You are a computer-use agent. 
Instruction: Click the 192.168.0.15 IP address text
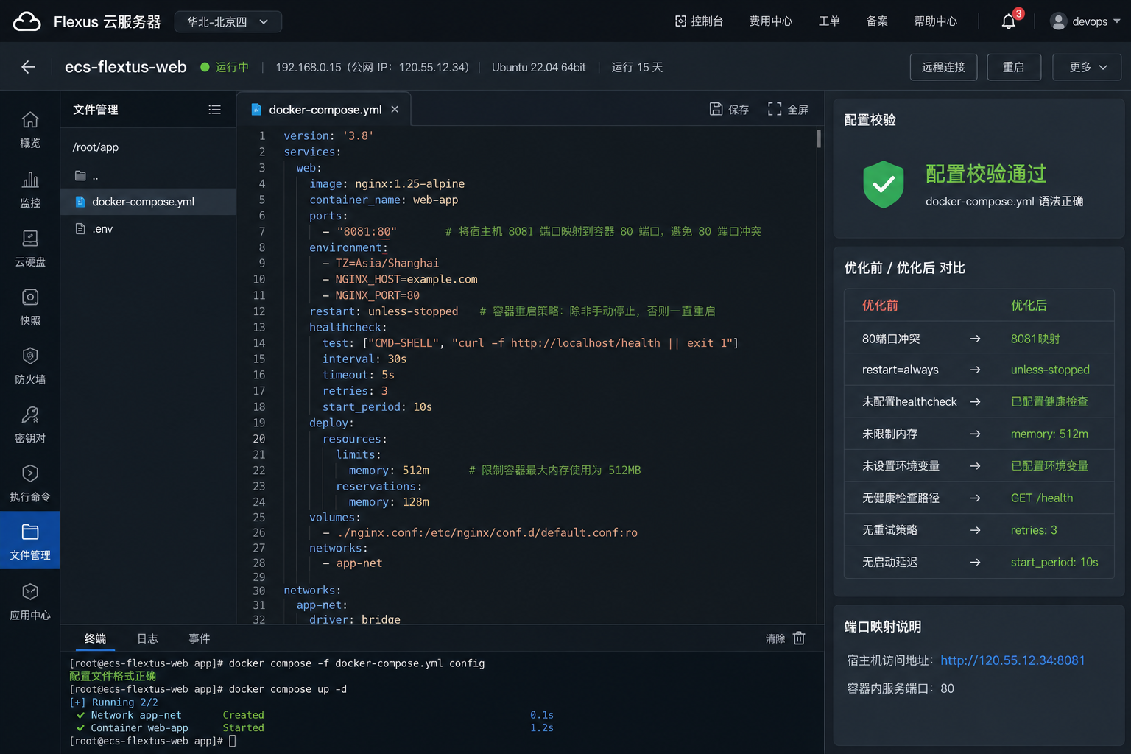pyautogui.click(x=309, y=67)
